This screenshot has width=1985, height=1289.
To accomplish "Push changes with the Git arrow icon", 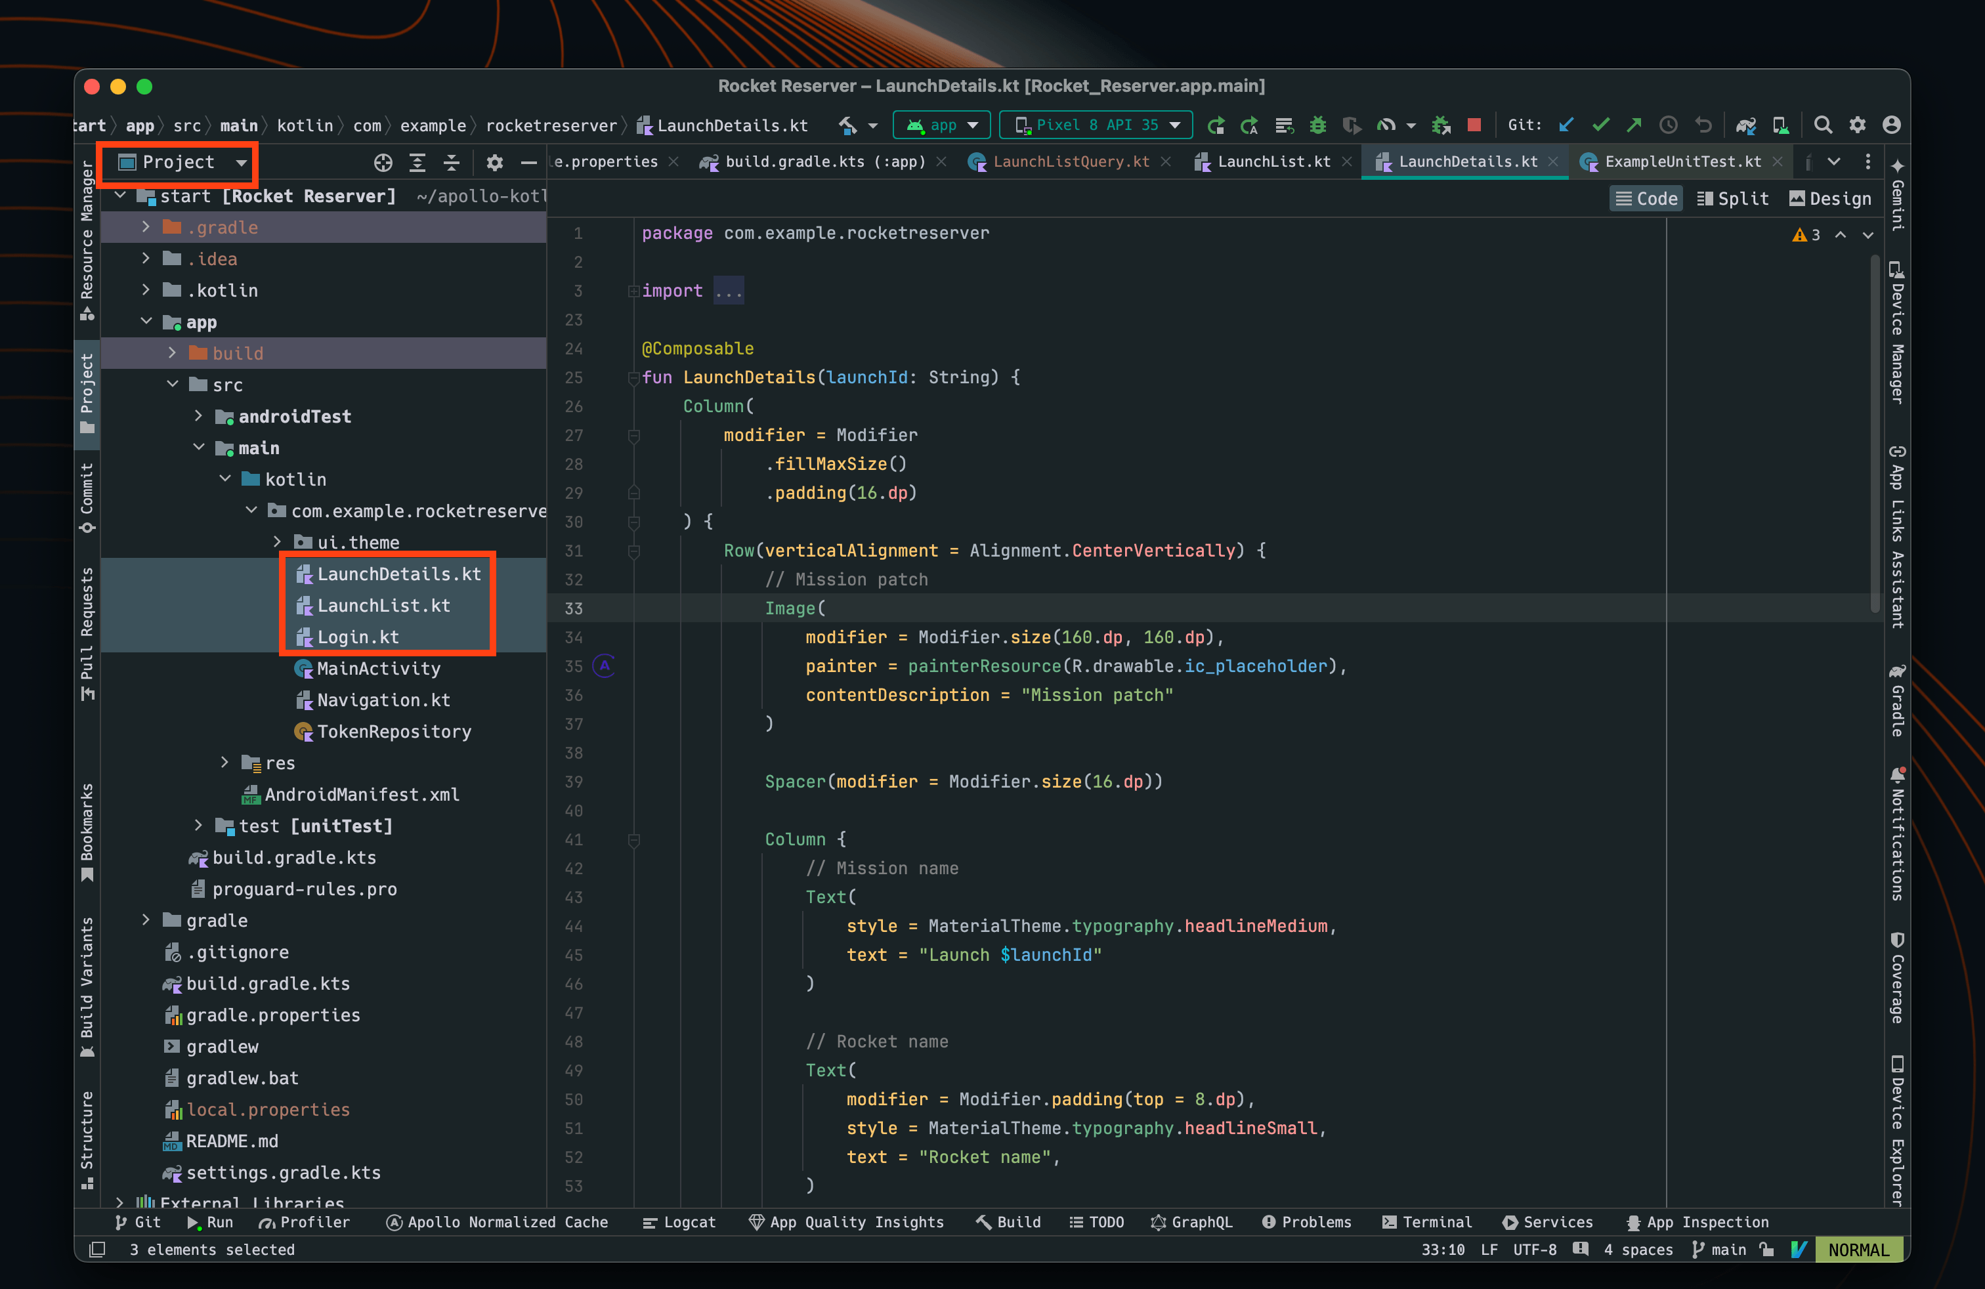I will pyautogui.click(x=1633, y=125).
